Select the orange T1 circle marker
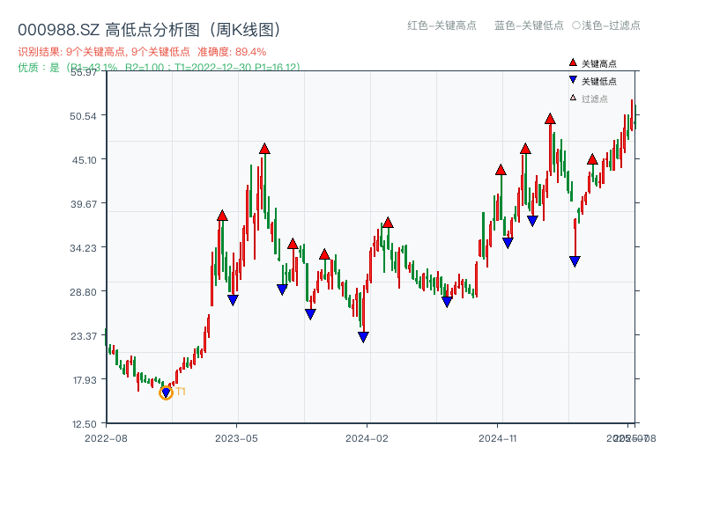 click(x=166, y=392)
